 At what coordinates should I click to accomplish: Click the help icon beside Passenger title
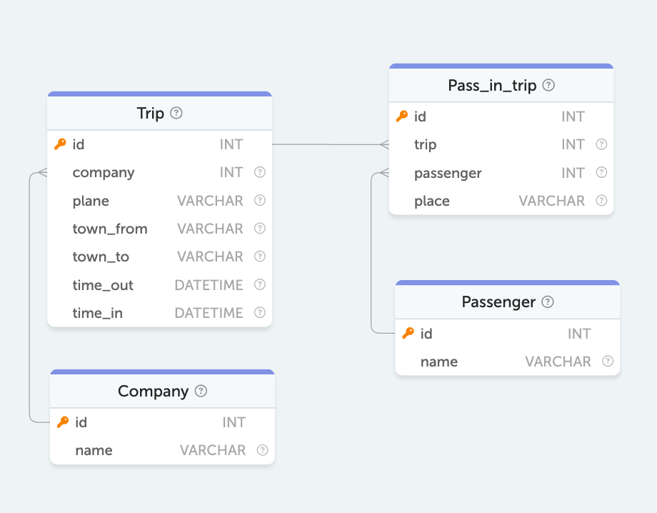(x=548, y=302)
